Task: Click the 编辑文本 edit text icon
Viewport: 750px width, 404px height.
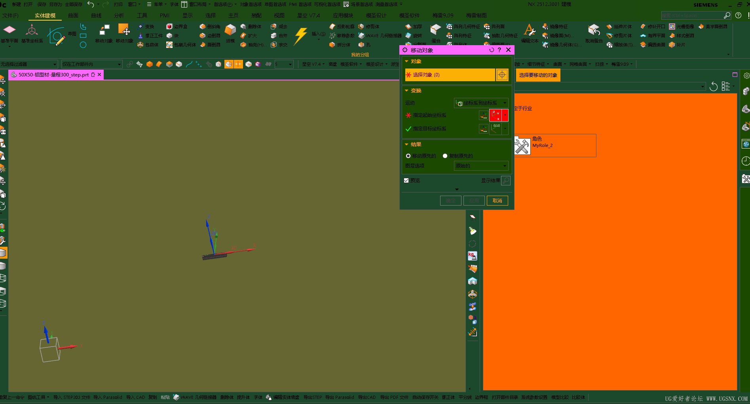Action: pos(530,30)
